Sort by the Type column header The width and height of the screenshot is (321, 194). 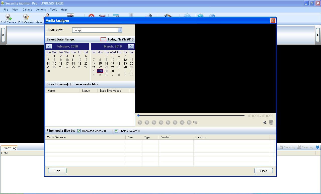(x=150, y=137)
